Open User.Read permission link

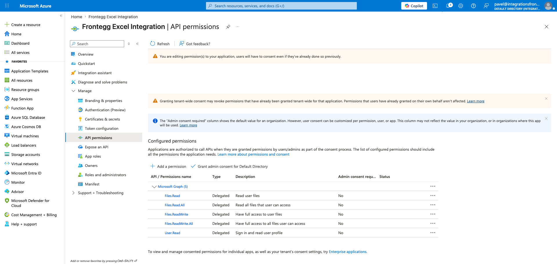[x=172, y=233]
